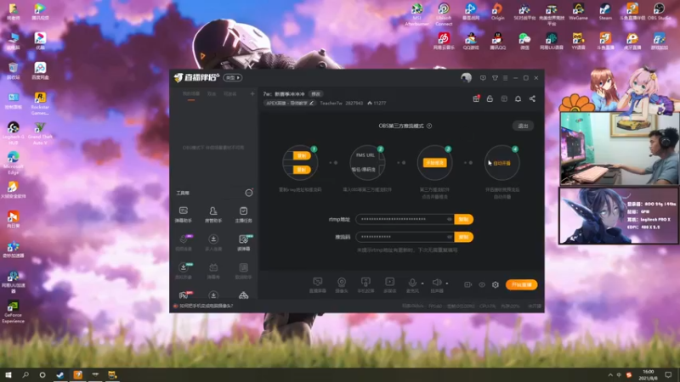Open the 房管助手 tool in toolbox
The width and height of the screenshot is (680, 382).
click(x=213, y=215)
